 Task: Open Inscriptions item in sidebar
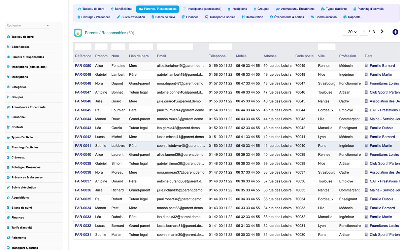(x=20, y=77)
